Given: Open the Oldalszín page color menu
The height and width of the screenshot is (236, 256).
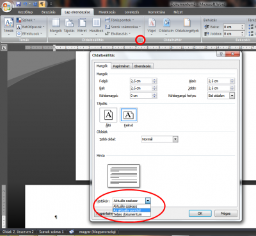Looking at the screenshot, I should point(166,26).
